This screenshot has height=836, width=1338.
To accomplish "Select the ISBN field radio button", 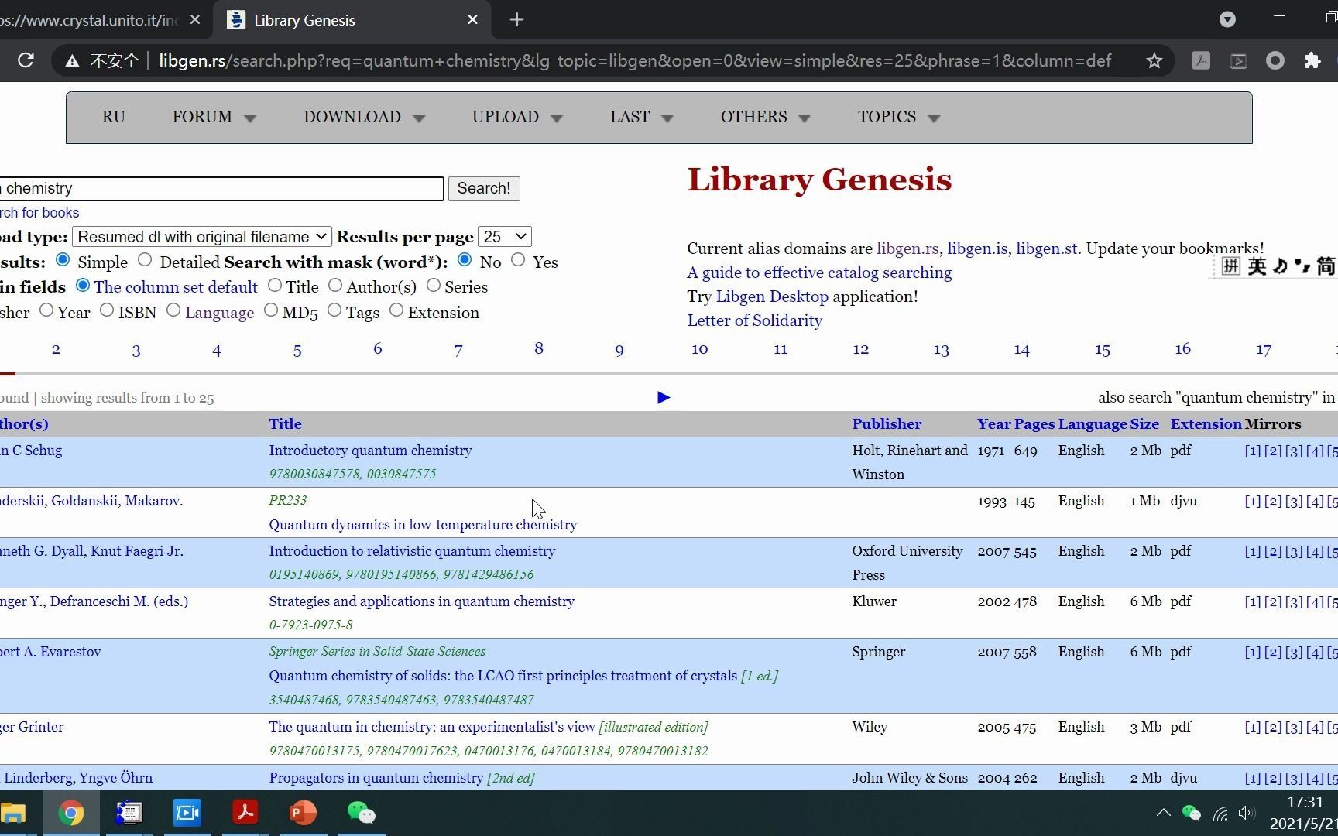I will point(107,310).
